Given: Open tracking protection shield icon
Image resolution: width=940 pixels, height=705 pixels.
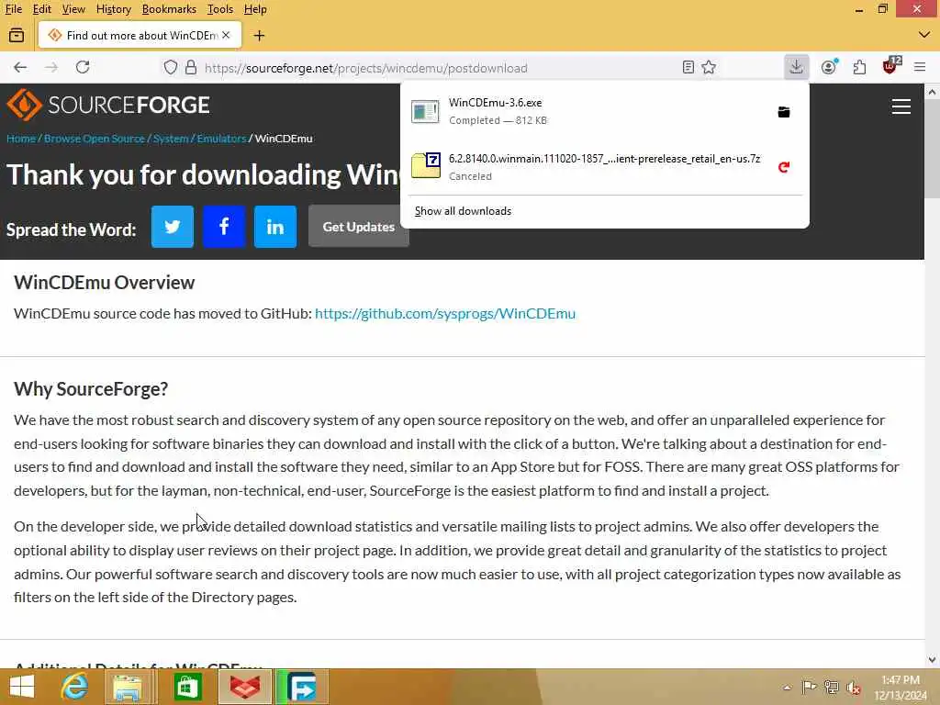Looking at the screenshot, I should coord(170,67).
